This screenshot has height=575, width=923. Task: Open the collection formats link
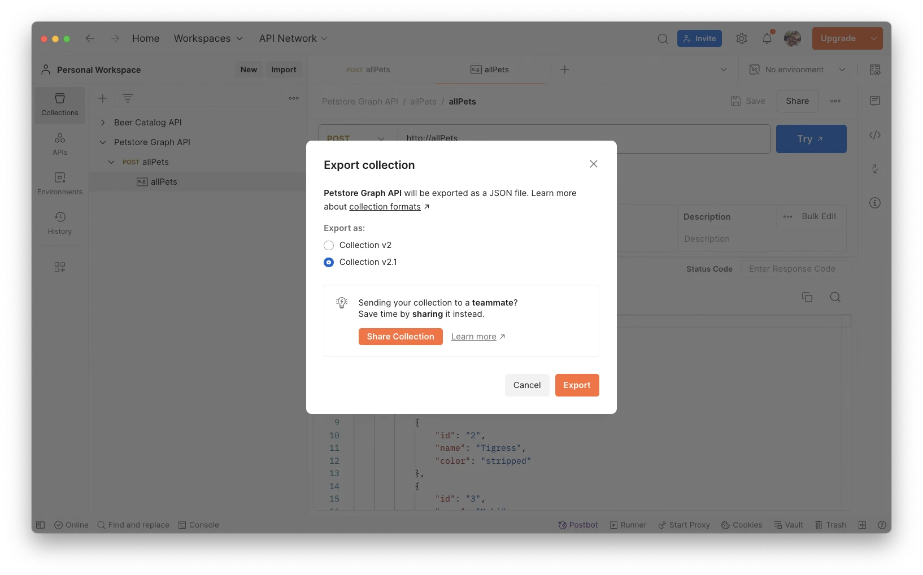click(385, 207)
